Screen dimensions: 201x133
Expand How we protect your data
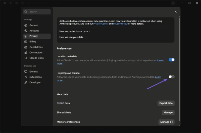point(75,31)
